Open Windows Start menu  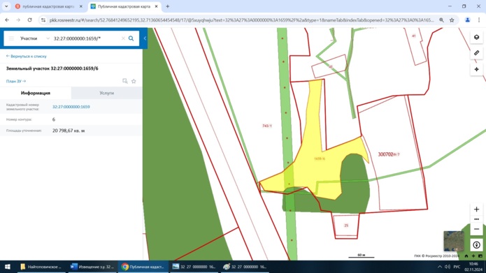tap(8, 267)
